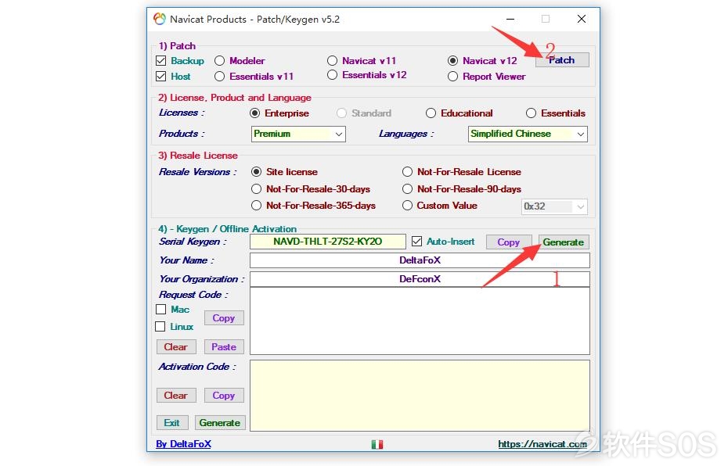Paste into the Request Code

(x=224, y=347)
